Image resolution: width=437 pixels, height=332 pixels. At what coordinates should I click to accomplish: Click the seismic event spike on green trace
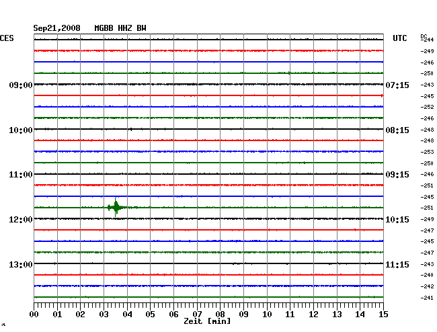tap(116, 207)
